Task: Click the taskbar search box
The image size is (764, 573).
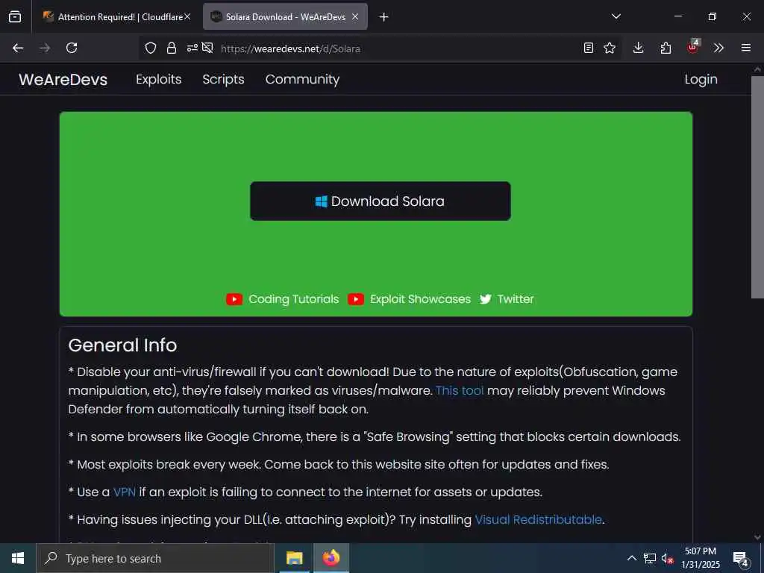Action: click(x=155, y=558)
